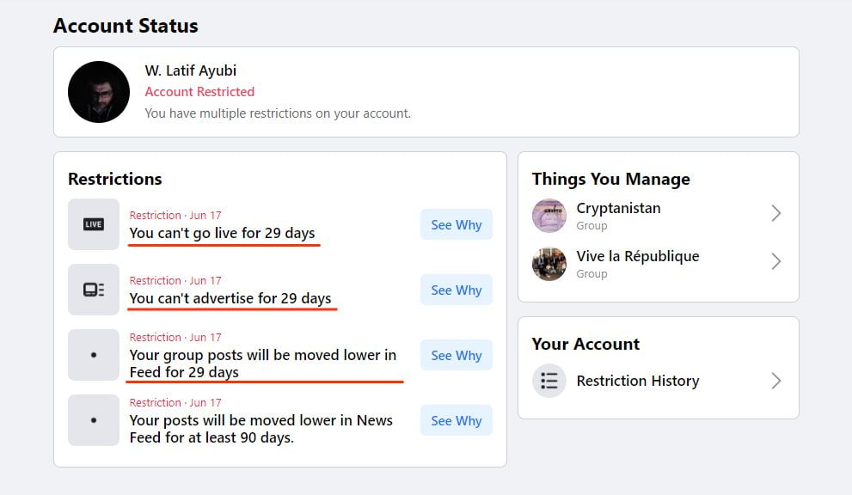The image size is (852, 495).
Task: Expand the Restriction History chevron
Action: tap(775, 381)
